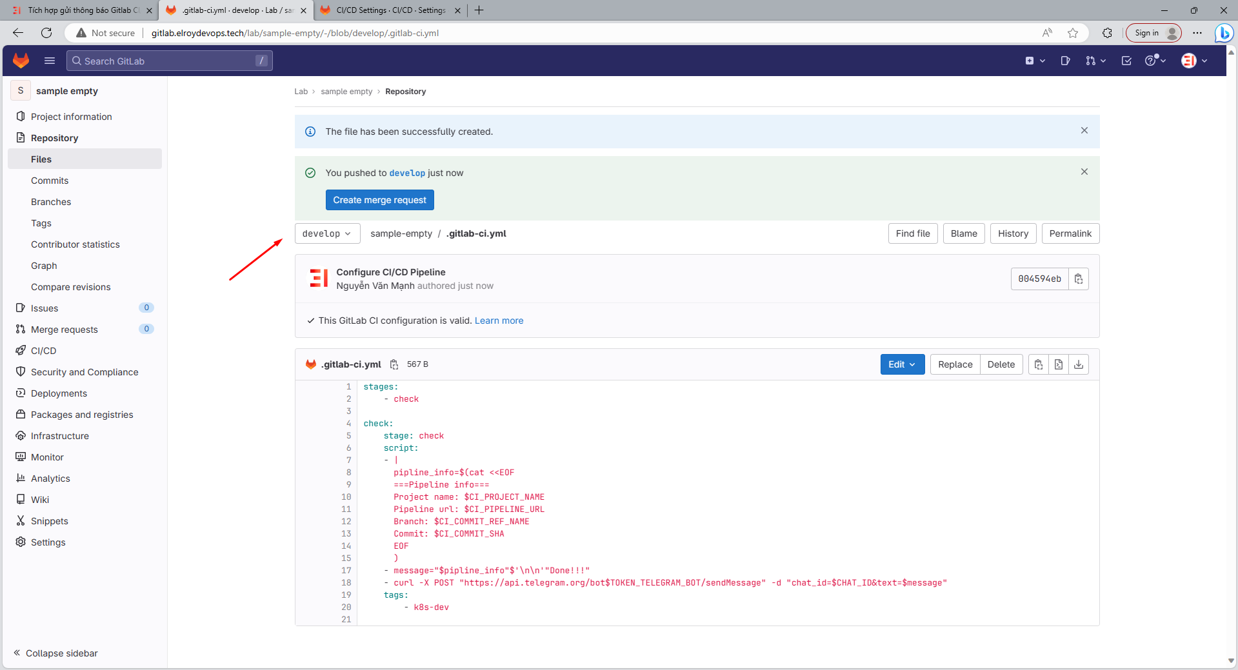The image size is (1238, 670).
Task: Download the file icon
Action: (x=1079, y=364)
